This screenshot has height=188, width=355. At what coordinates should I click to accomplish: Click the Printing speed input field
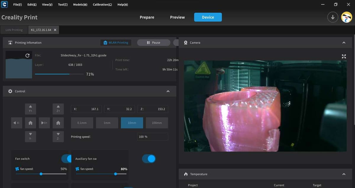(x=153, y=137)
